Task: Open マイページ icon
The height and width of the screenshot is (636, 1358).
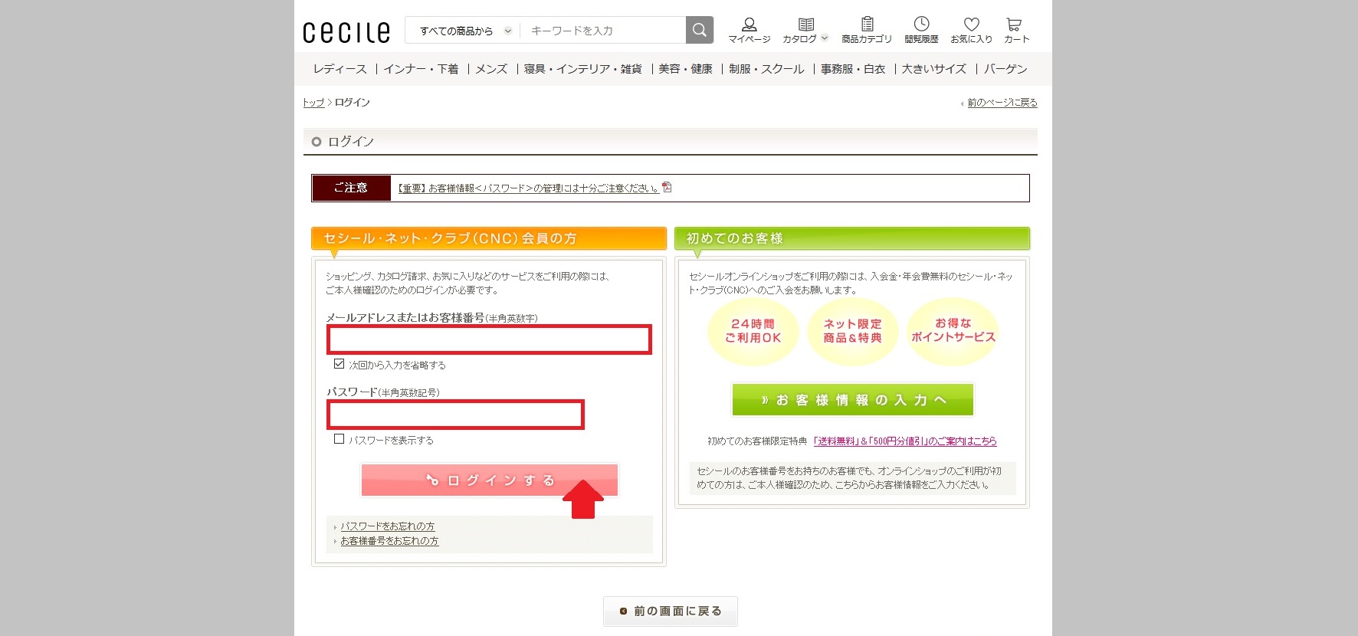Action: click(x=749, y=31)
